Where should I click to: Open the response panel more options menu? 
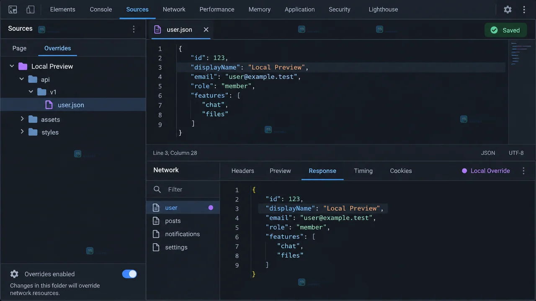click(x=523, y=171)
